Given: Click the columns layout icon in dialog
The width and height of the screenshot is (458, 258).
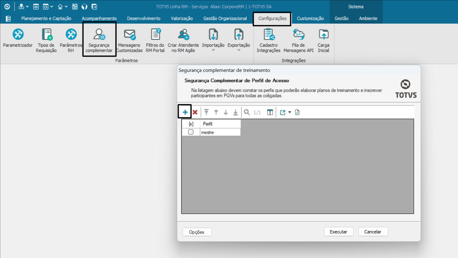Looking at the screenshot, I should [270, 112].
